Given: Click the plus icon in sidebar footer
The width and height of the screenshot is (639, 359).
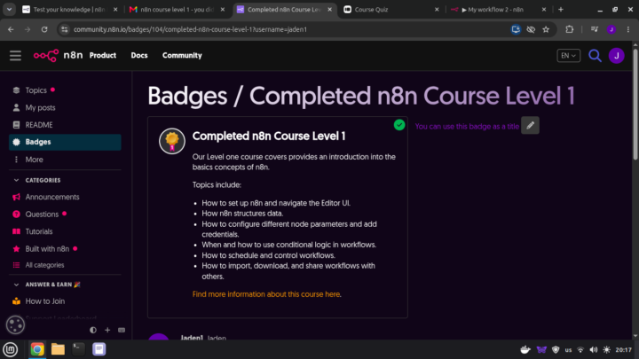Looking at the screenshot, I should click(107, 330).
